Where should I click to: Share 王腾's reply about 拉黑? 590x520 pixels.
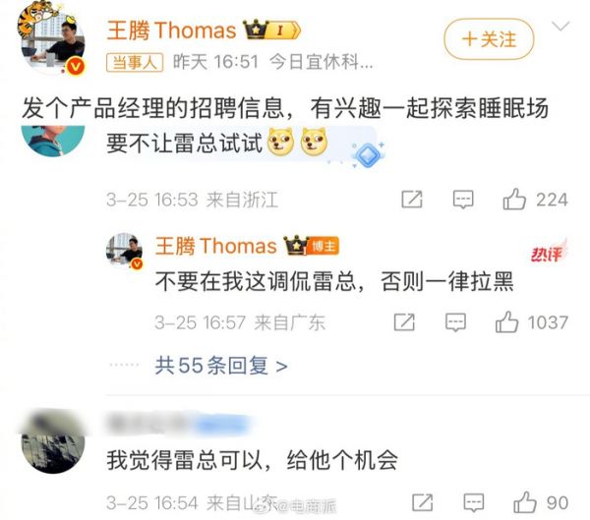(404, 322)
